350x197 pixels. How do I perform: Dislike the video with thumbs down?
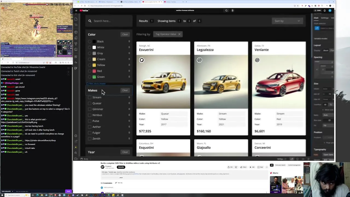coord(236,167)
